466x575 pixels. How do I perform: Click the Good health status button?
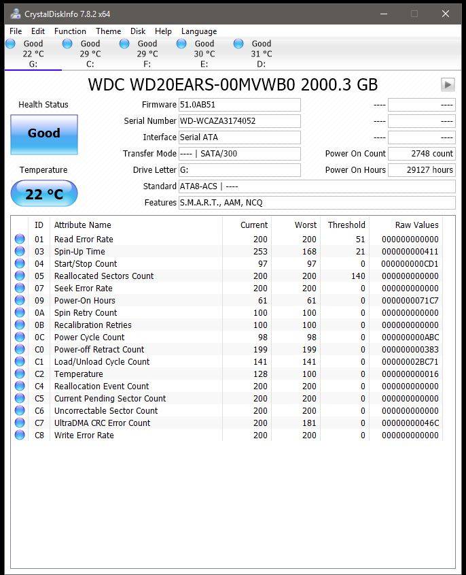44,135
